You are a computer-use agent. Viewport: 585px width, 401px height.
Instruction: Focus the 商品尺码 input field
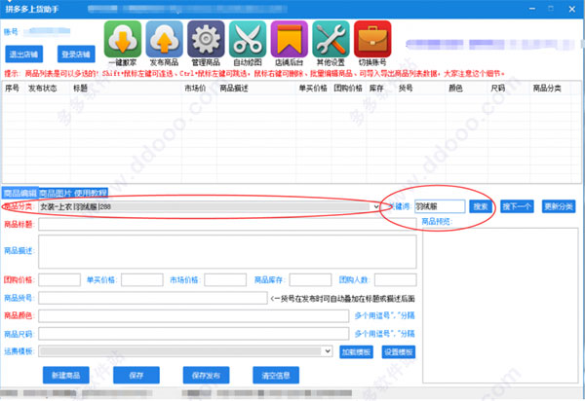(194, 334)
